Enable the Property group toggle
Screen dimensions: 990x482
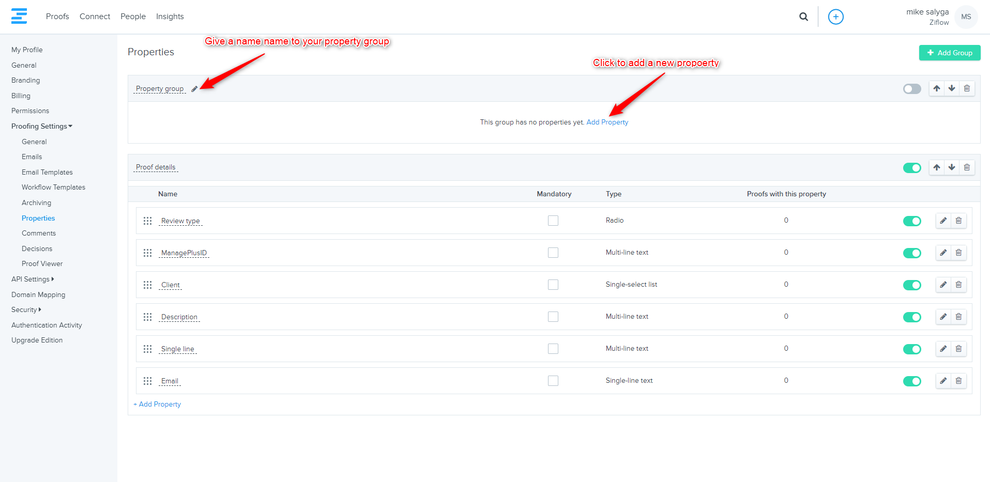(x=912, y=89)
